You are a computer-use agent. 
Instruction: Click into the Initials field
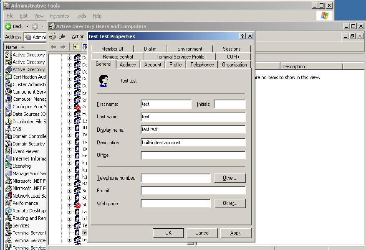click(x=230, y=104)
